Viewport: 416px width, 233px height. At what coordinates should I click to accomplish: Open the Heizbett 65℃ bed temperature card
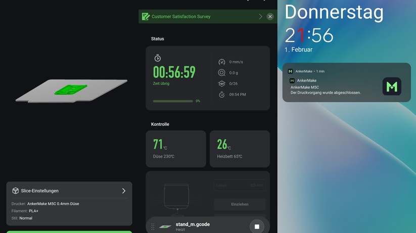click(x=240, y=149)
